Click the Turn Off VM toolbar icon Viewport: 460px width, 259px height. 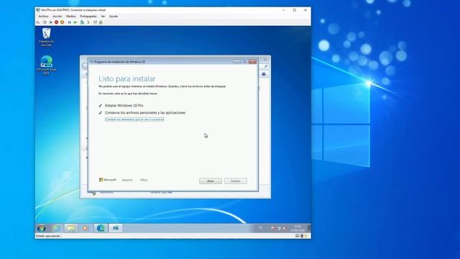[51, 22]
